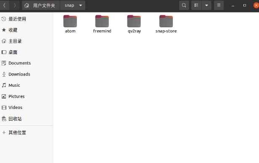Maximize the file manager window
The height and width of the screenshot is (163, 259).
245,5
